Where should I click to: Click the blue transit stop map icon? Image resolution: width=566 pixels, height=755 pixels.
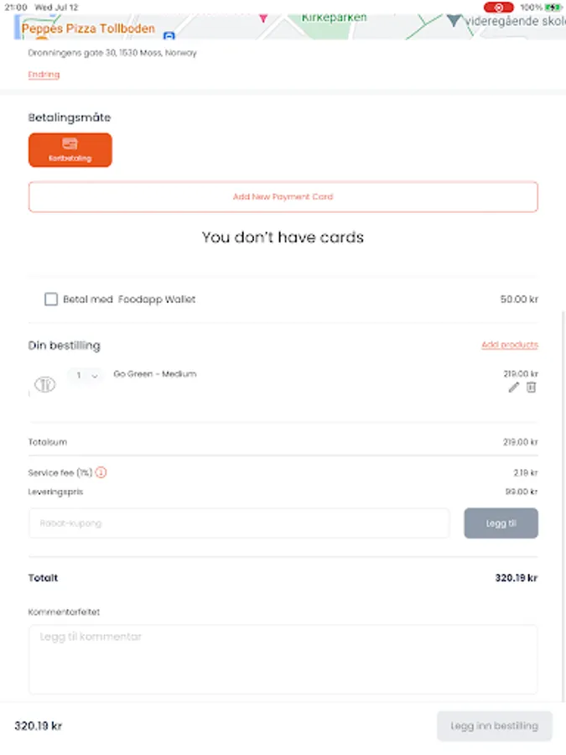[169, 35]
